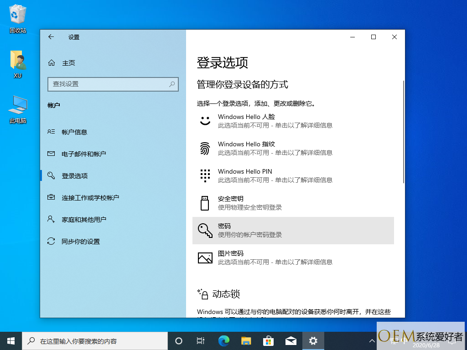Screen dimensions: 467x350
Task: Click the 动态锁 lock icon
Action: (203, 294)
